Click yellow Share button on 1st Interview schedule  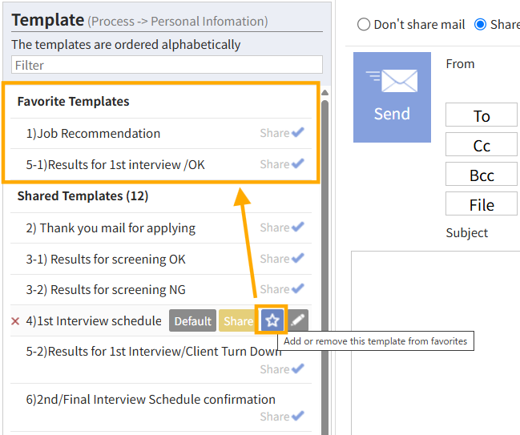tap(238, 320)
